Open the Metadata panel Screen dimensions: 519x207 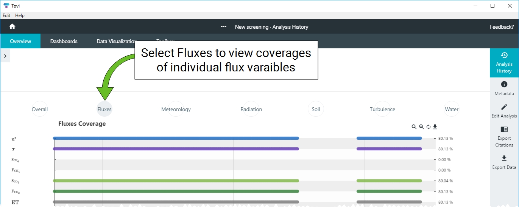point(504,88)
